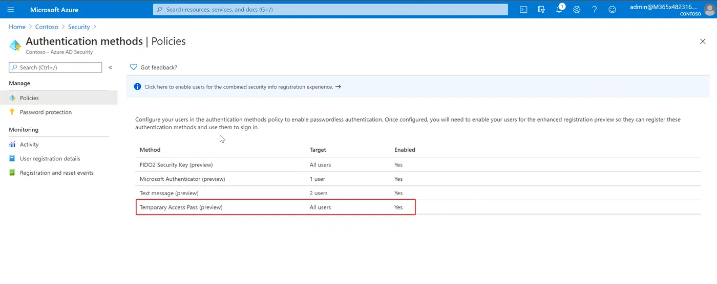Click the Activity chart icon
Screen dimensions: 717x284
pos(12,145)
